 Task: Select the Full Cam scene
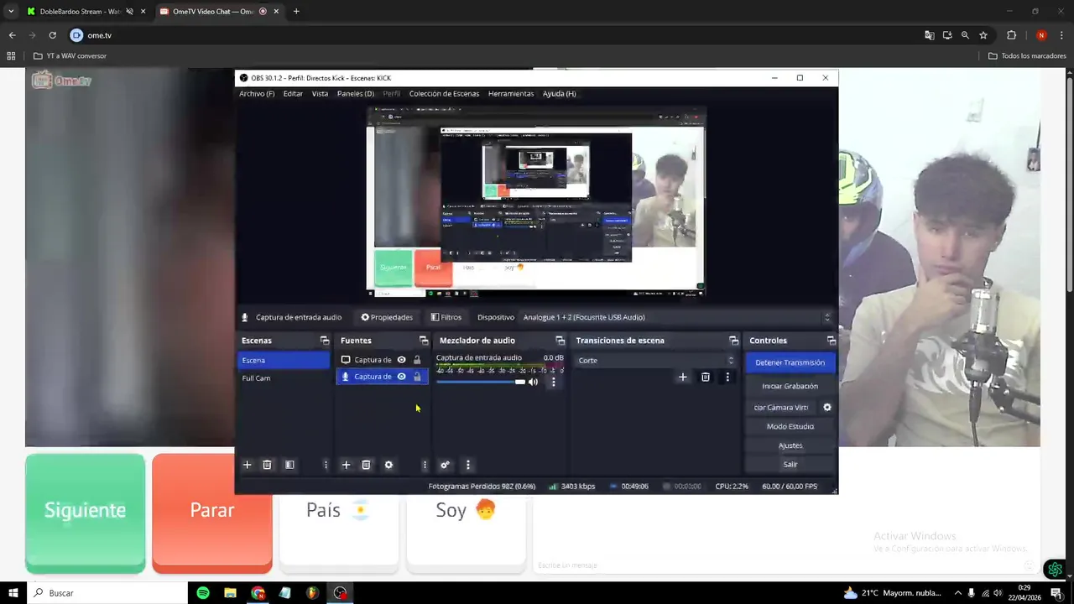(x=284, y=378)
